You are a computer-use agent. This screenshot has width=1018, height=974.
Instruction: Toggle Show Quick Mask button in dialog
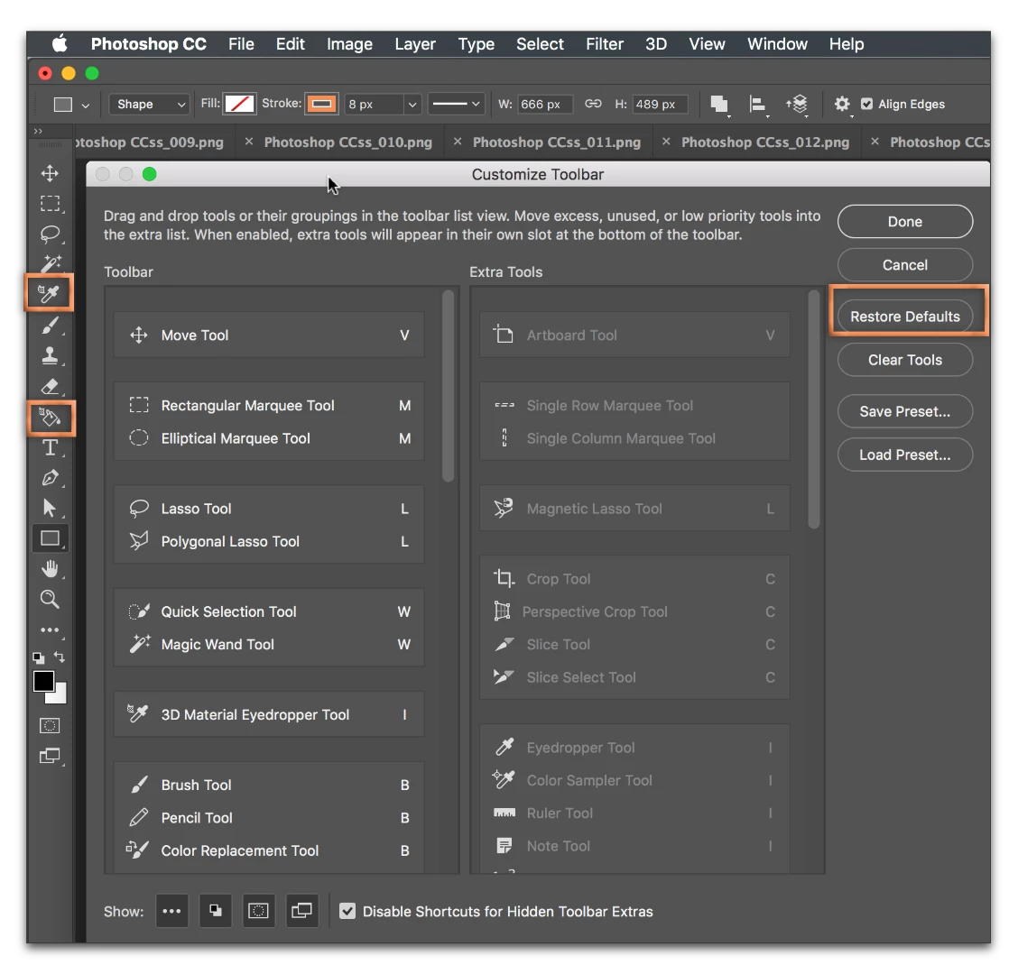pos(258,911)
